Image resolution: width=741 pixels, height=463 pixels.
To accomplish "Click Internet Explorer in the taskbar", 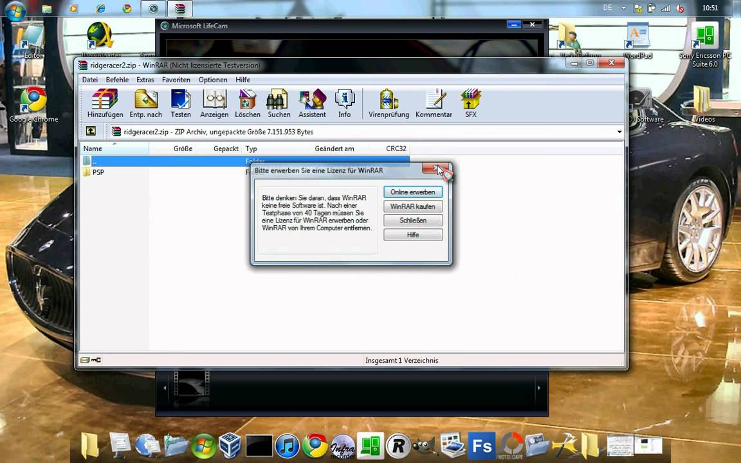I will 100,8.
